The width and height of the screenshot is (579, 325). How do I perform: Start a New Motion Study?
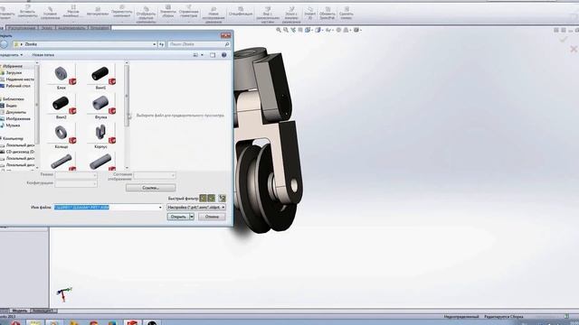(x=214, y=14)
